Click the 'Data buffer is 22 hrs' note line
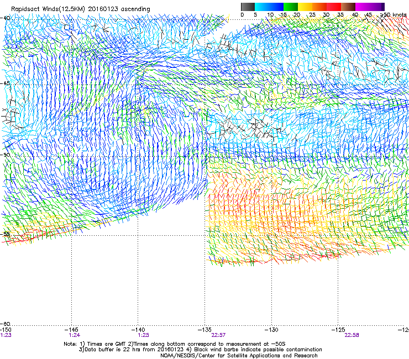Screen dimensions: 409x359 coord(200,350)
